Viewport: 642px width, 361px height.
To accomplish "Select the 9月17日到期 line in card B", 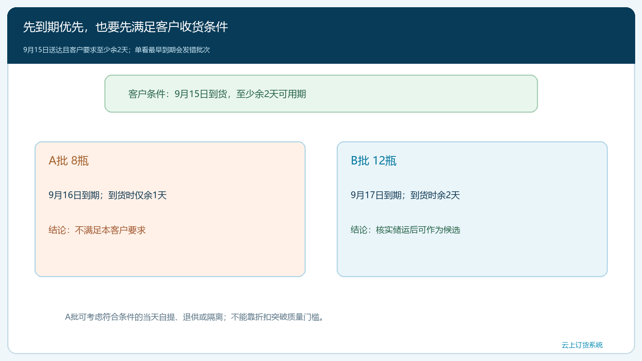I will click(405, 195).
